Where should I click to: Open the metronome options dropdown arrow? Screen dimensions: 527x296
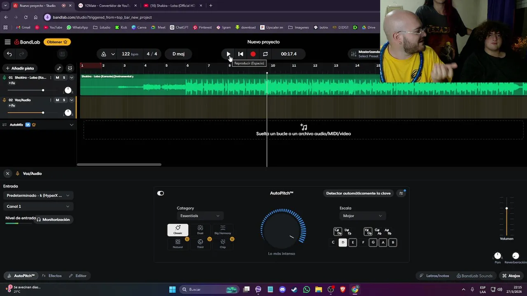[113, 54]
